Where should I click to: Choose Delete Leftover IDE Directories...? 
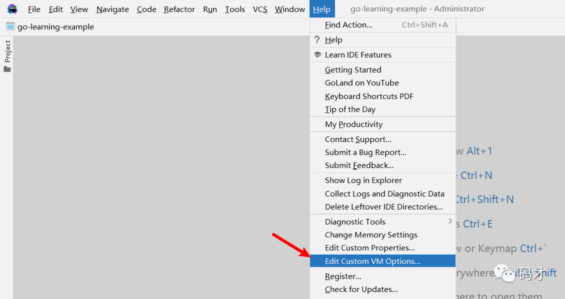(382, 207)
